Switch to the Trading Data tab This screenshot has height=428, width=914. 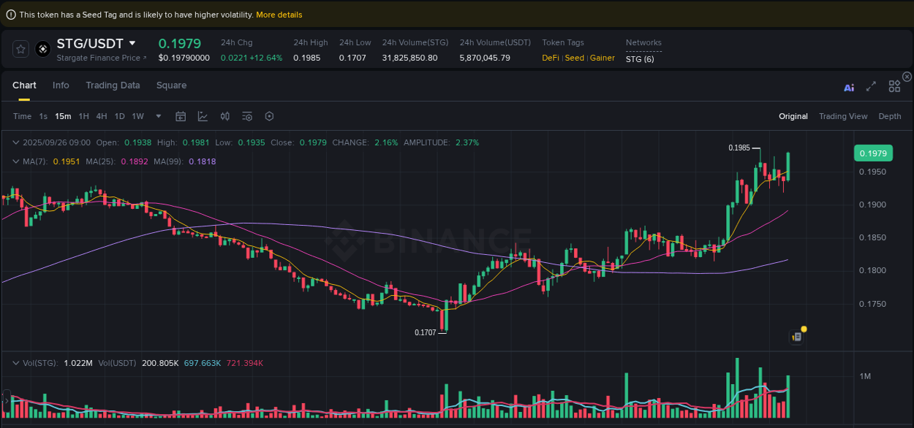point(113,85)
